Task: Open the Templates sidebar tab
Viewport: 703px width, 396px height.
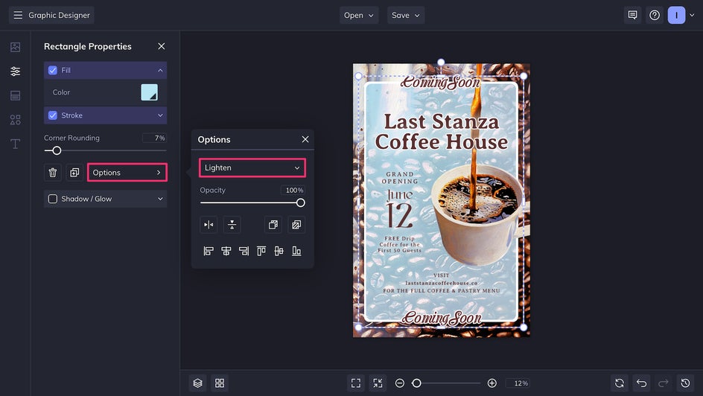Action: click(x=15, y=95)
